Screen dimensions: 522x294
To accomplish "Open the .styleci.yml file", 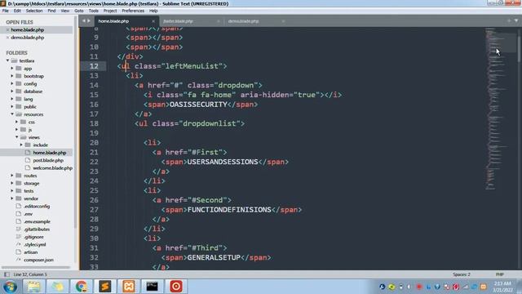I will 35,245.
